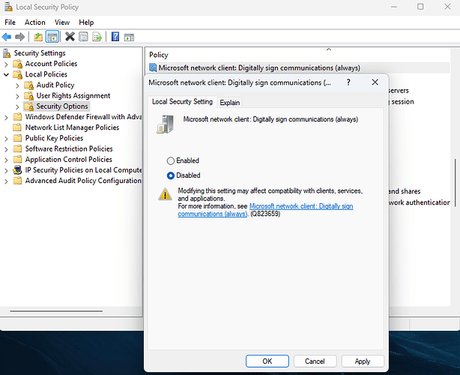Click the Forward arrow toolbar icon

19,37
